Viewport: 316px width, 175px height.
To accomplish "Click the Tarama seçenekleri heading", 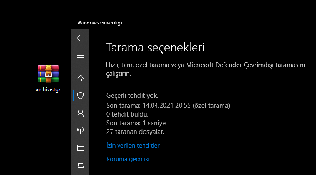I will 155,48.
